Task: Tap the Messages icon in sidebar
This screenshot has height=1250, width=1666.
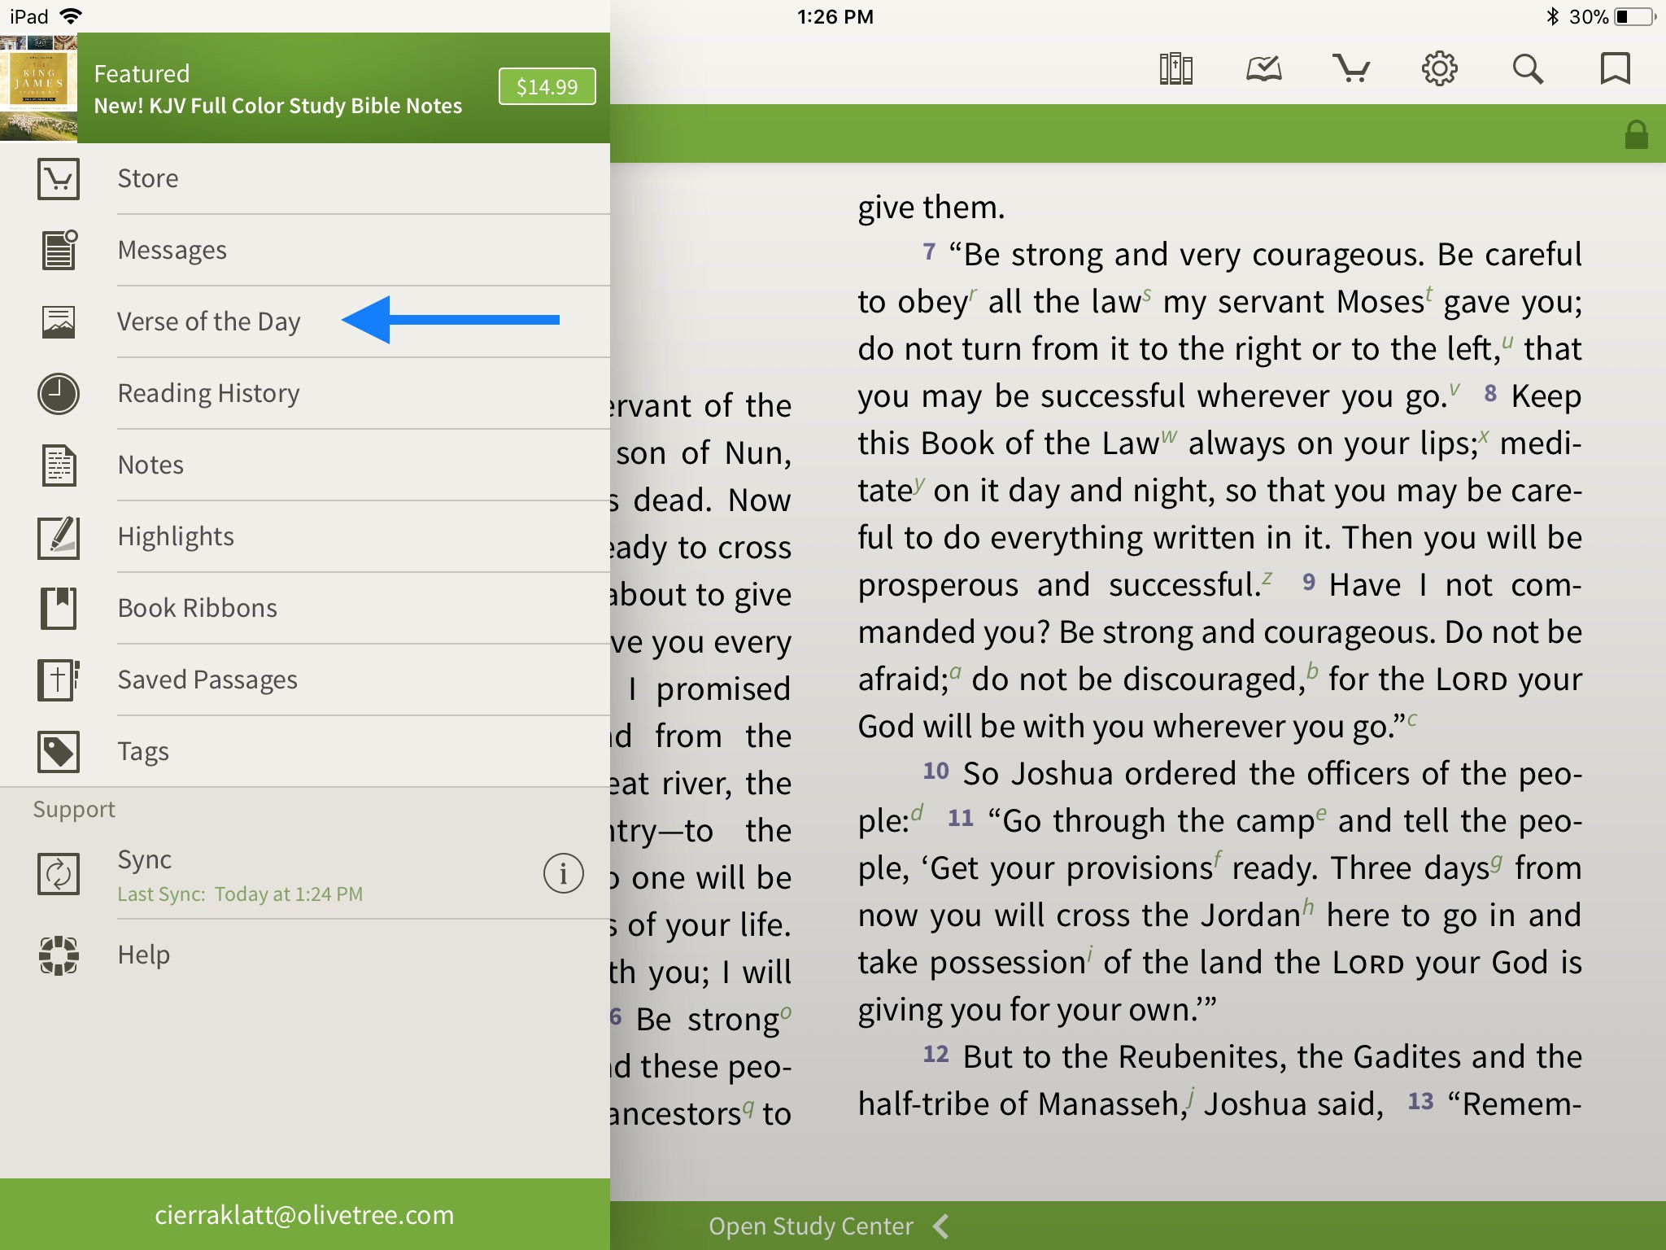Action: coord(59,250)
